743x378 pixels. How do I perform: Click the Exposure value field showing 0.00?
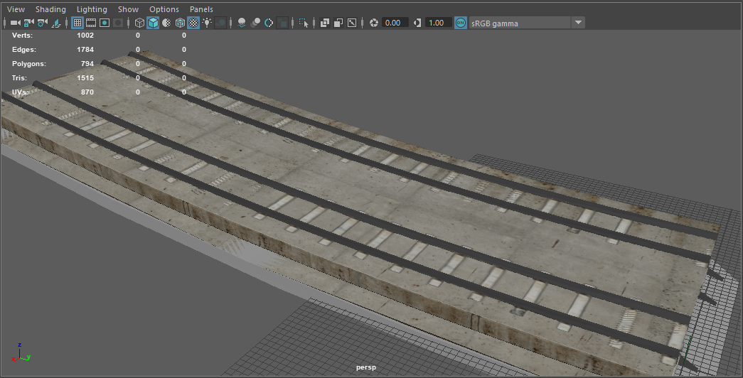(x=395, y=23)
